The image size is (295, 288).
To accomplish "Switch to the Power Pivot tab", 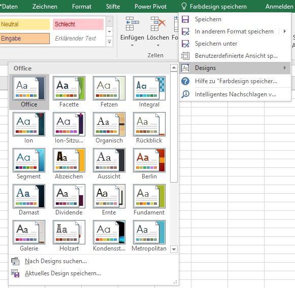I will click(150, 7).
